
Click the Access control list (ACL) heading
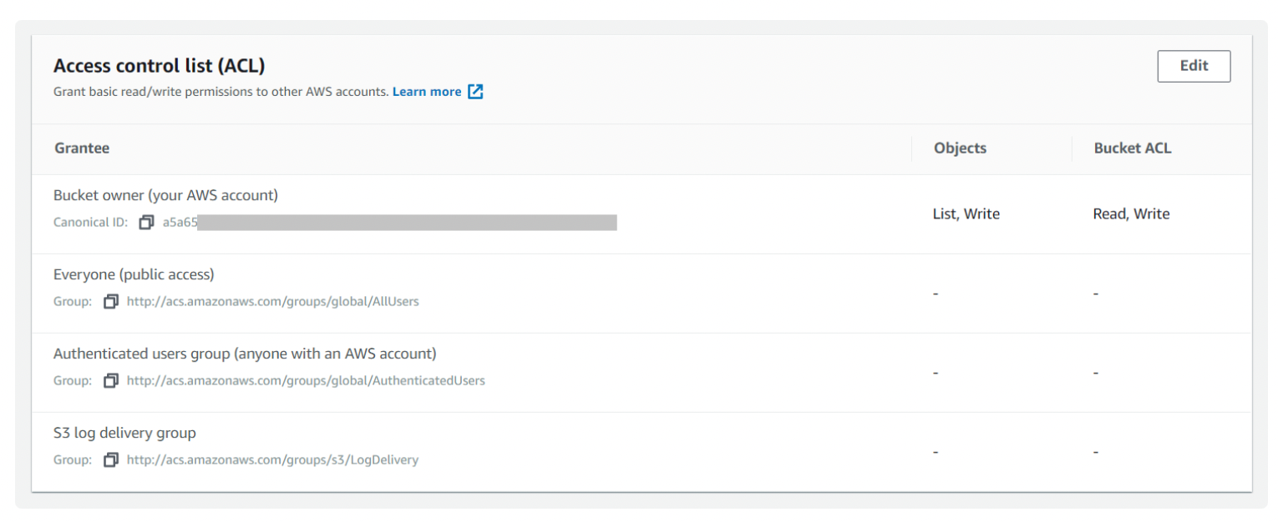point(159,66)
